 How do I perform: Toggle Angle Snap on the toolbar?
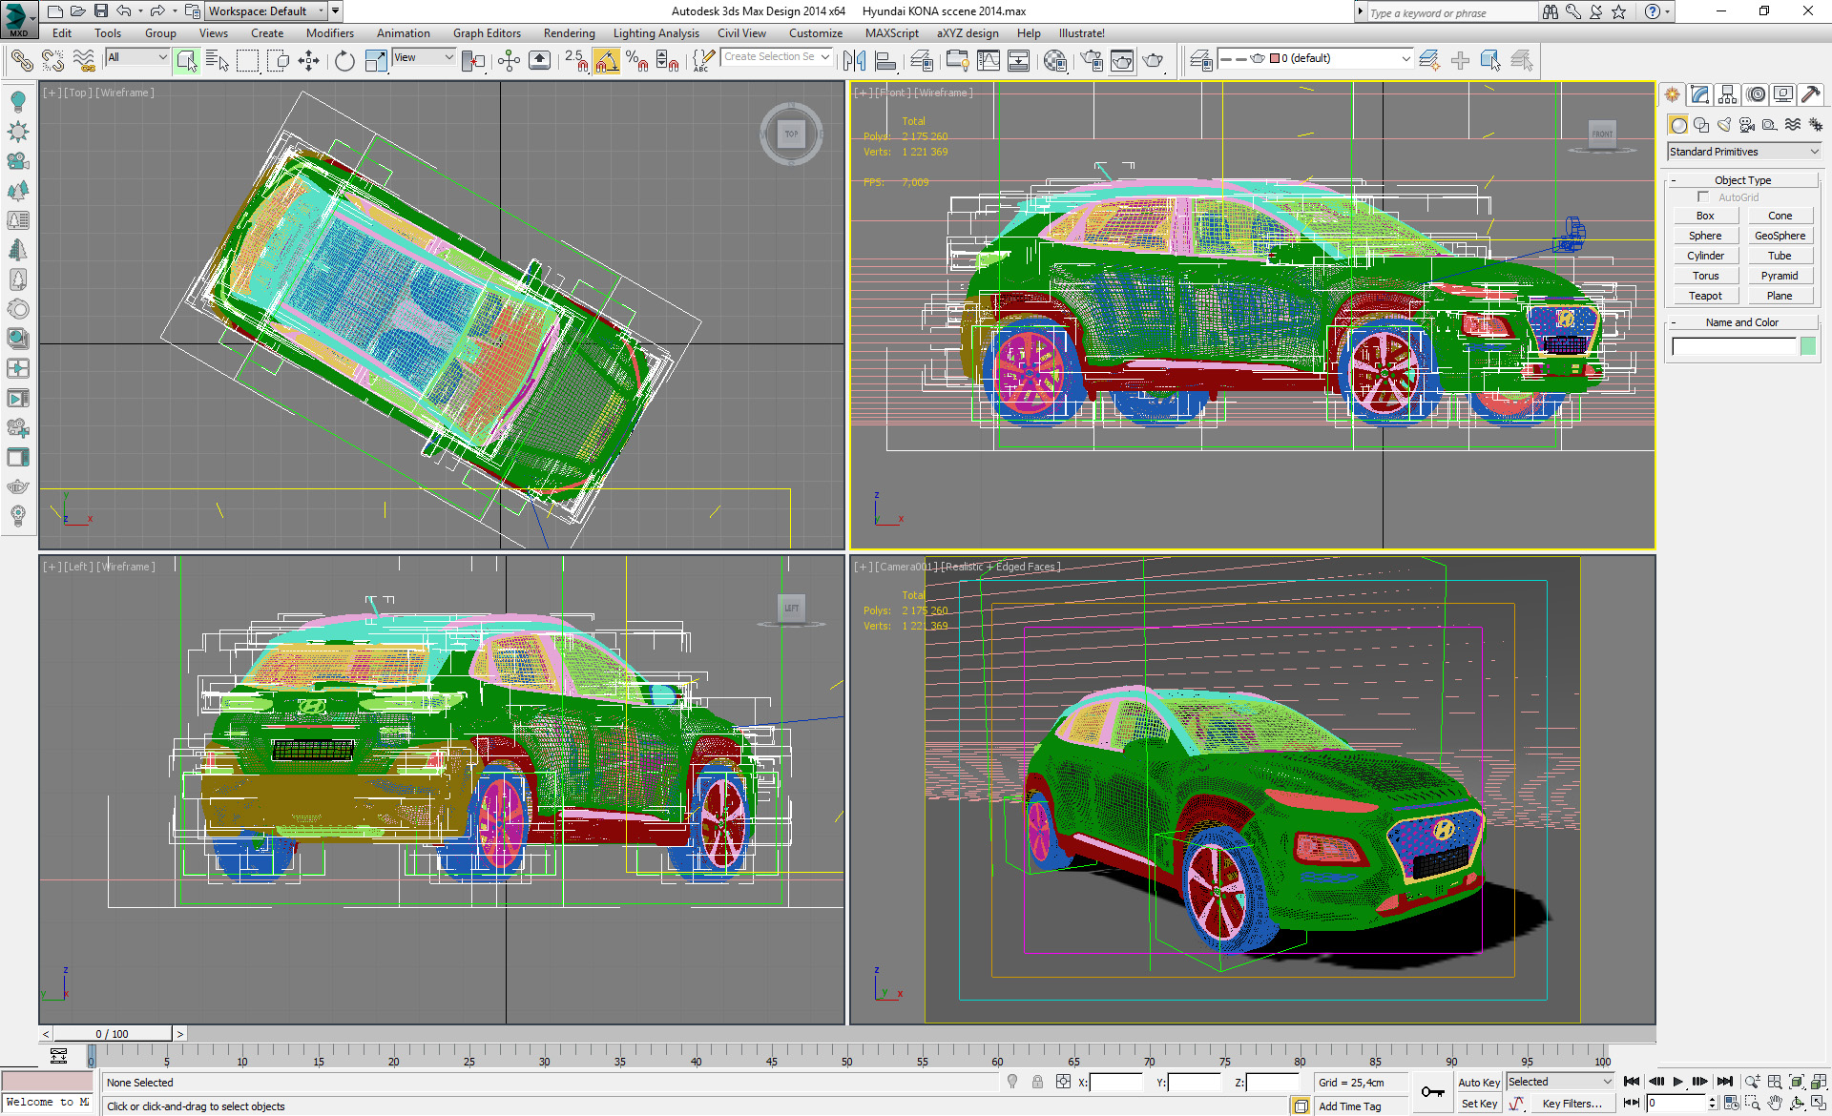point(607,61)
